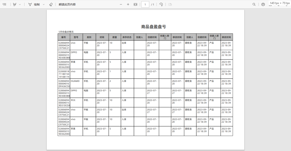Expand the 绘制 draw options dropdown
The height and width of the screenshot is (151, 291).
(44, 4)
